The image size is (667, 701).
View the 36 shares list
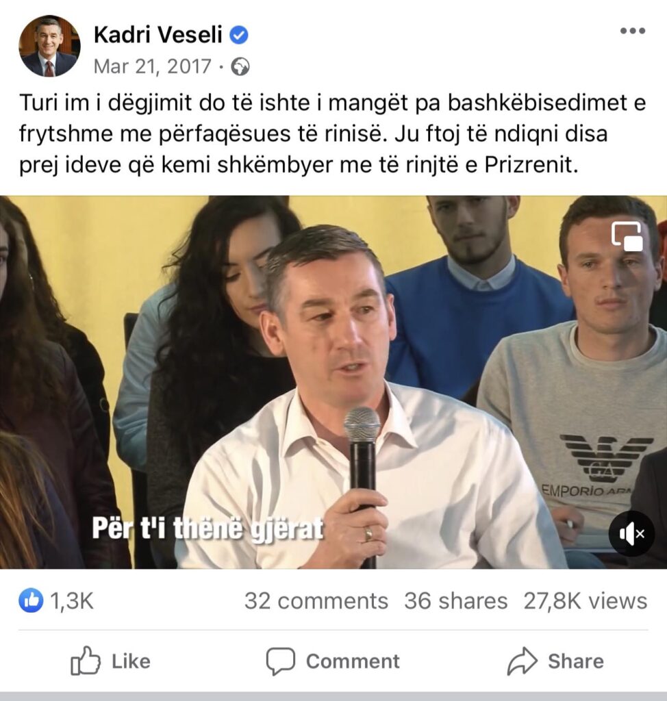456,601
